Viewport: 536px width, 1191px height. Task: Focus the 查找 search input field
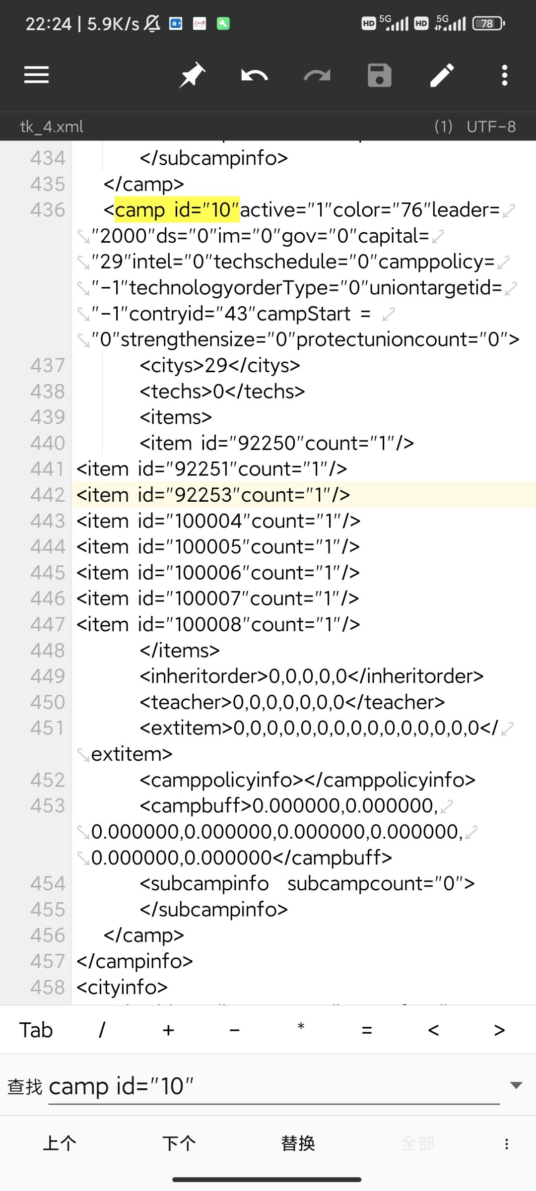[274, 1086]
